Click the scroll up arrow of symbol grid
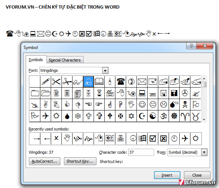Viewport: 219px width, 188px height. pyautogui.click(x=204, y=79)
